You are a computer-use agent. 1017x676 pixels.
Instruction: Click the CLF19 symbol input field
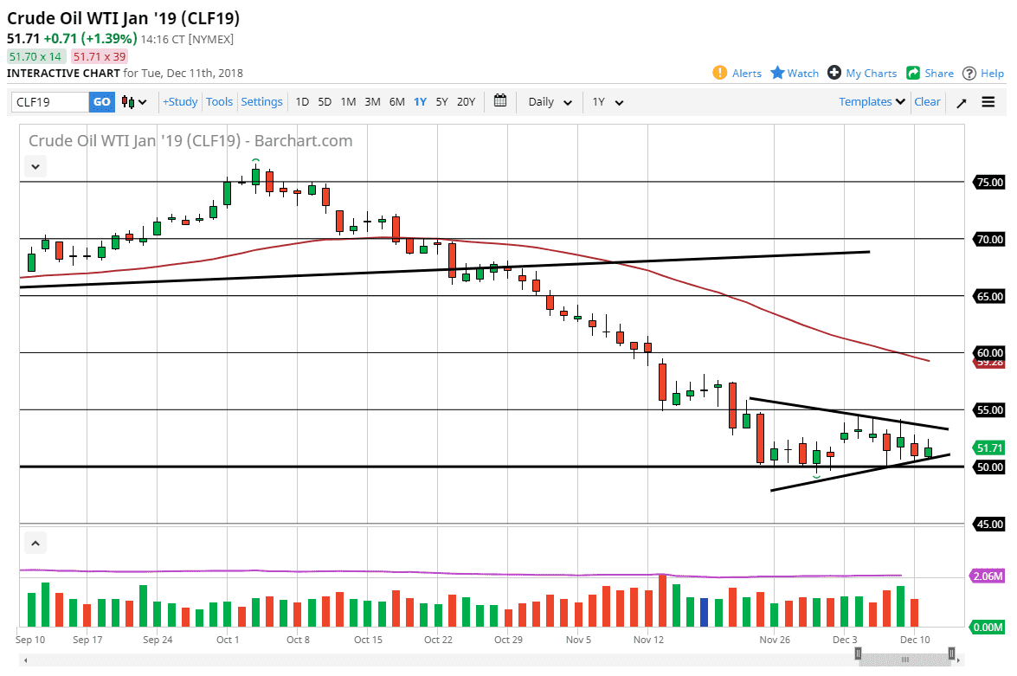[x=50, y=102]
